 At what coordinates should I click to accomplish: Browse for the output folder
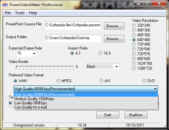pyautogui.click(x=114, y=39)
